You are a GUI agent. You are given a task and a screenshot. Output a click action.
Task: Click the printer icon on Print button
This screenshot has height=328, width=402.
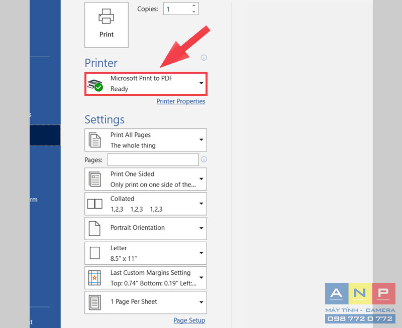click(106, 17)
